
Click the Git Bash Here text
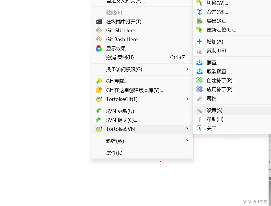pyautogui.click(x=122, y=39)
